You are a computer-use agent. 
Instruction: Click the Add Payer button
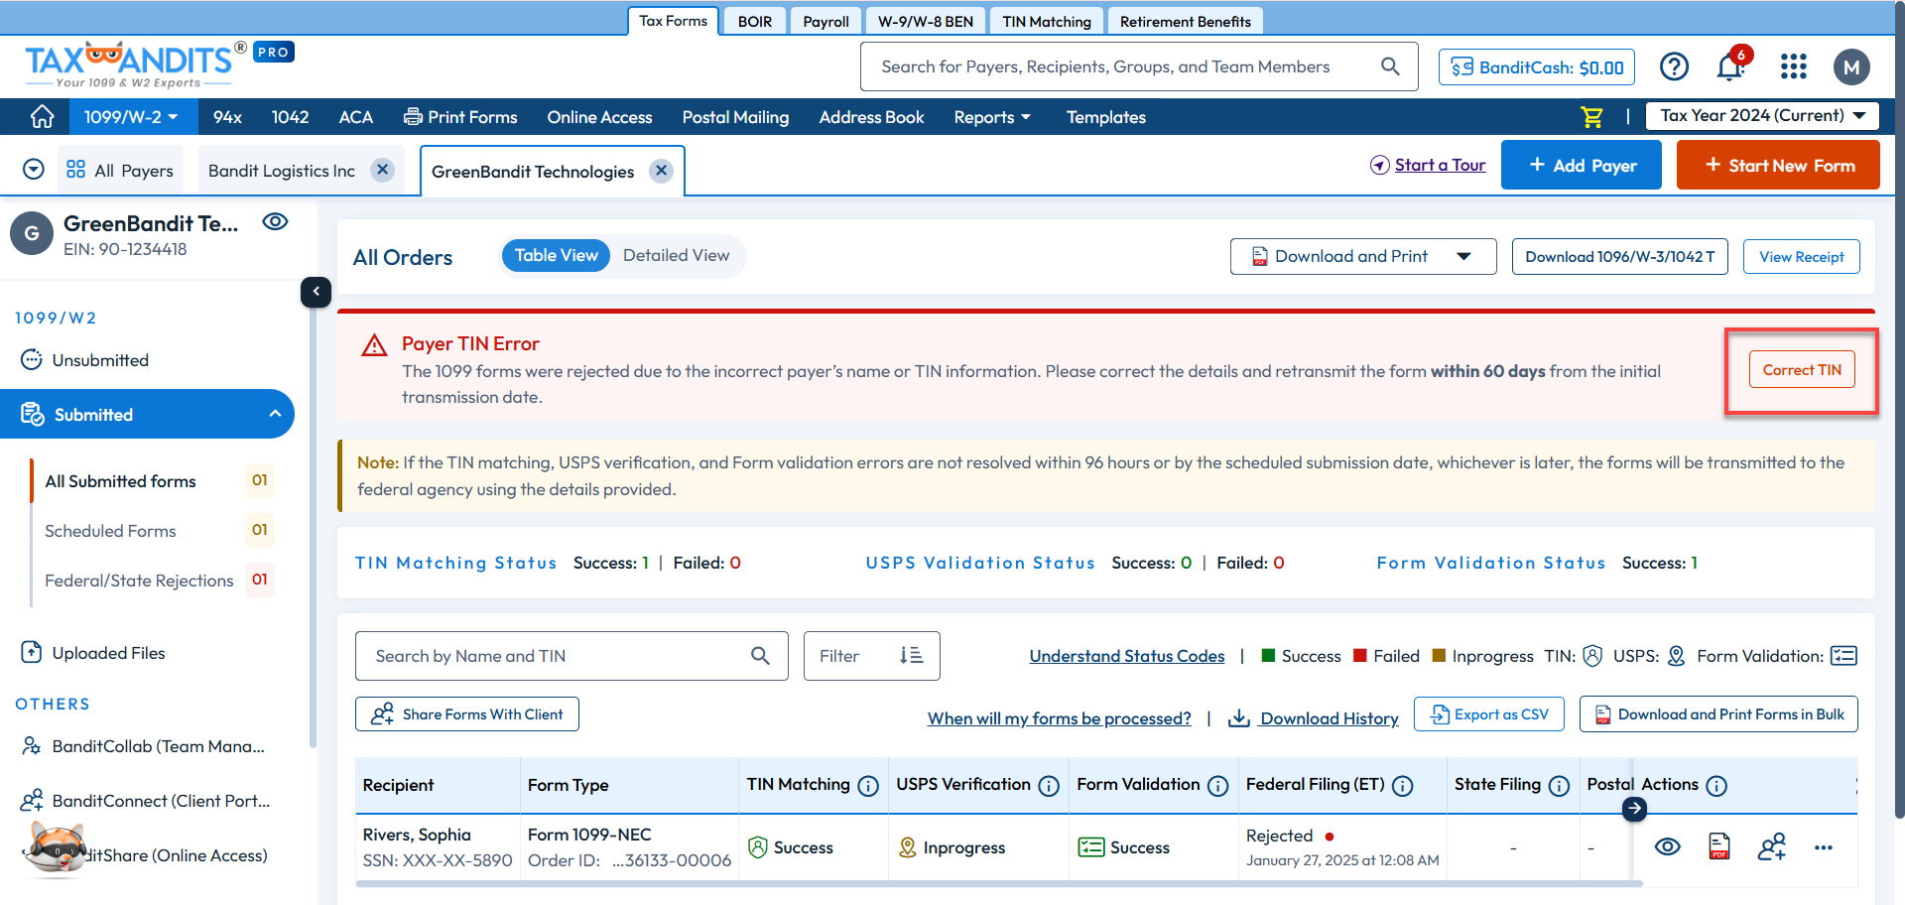click(1582, 165)
